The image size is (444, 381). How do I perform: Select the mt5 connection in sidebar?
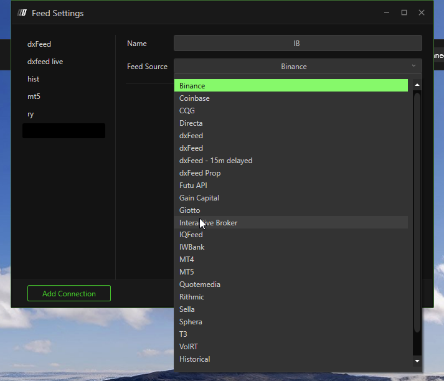tap(34, 96)
